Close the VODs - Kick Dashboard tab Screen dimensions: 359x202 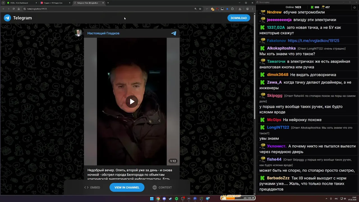click(36, 3)
